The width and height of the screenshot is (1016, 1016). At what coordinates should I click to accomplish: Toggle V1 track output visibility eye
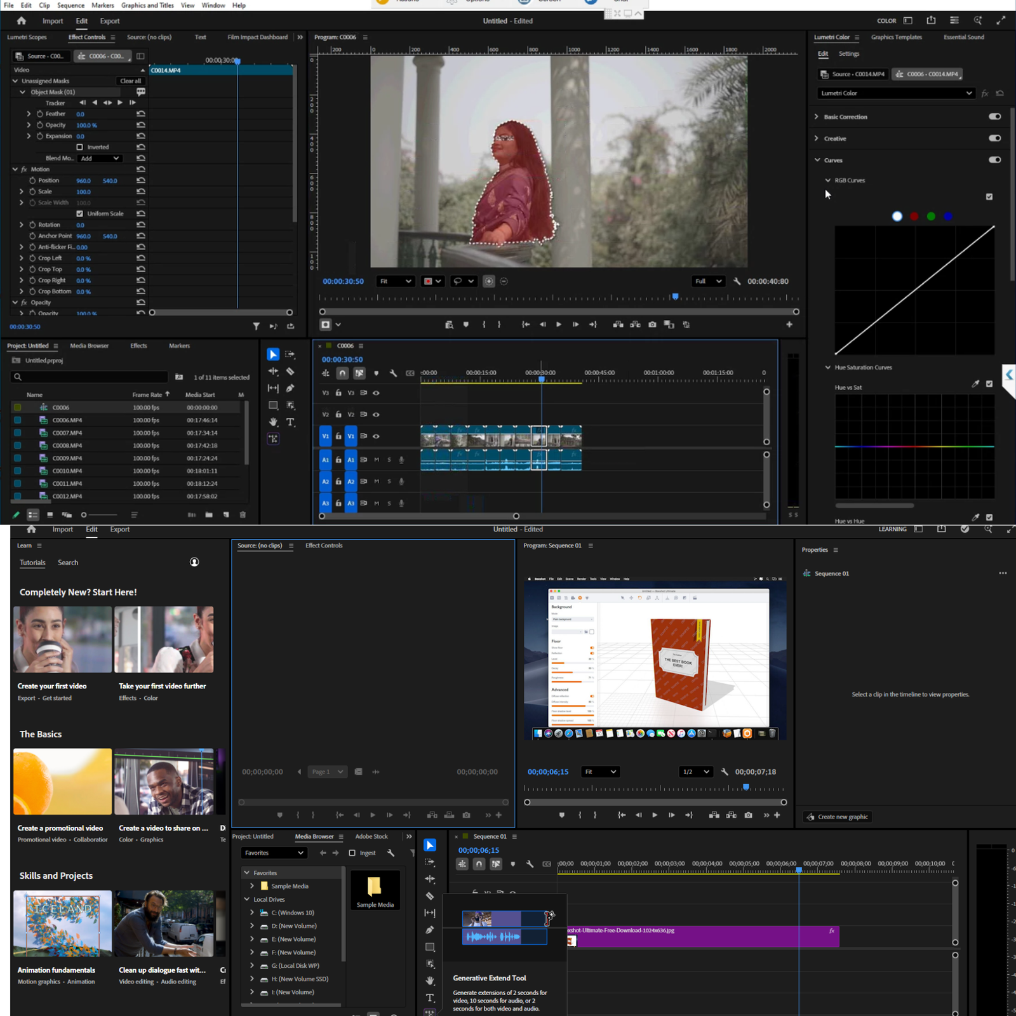point(376,436)
